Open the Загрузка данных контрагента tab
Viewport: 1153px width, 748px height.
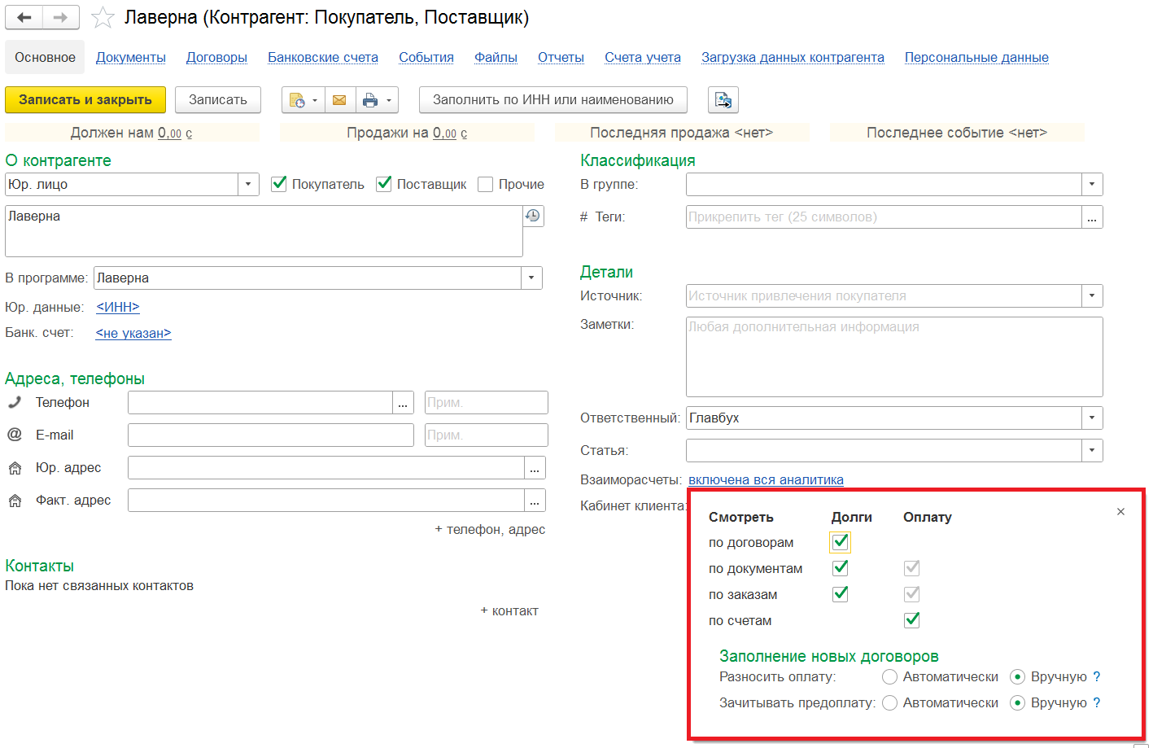pyautogui.click(x=793, y=57)
